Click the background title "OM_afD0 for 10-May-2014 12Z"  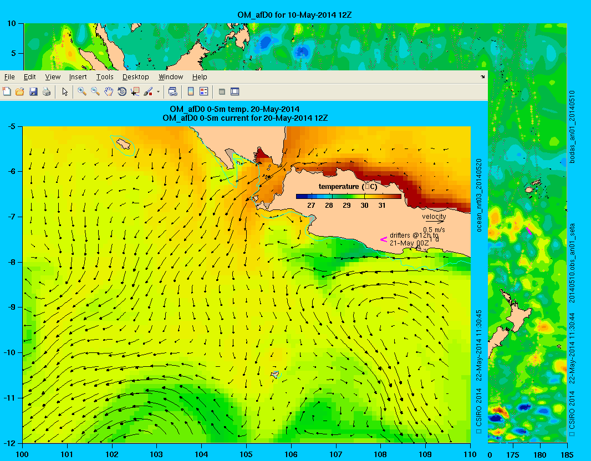[x=294, y=15]
